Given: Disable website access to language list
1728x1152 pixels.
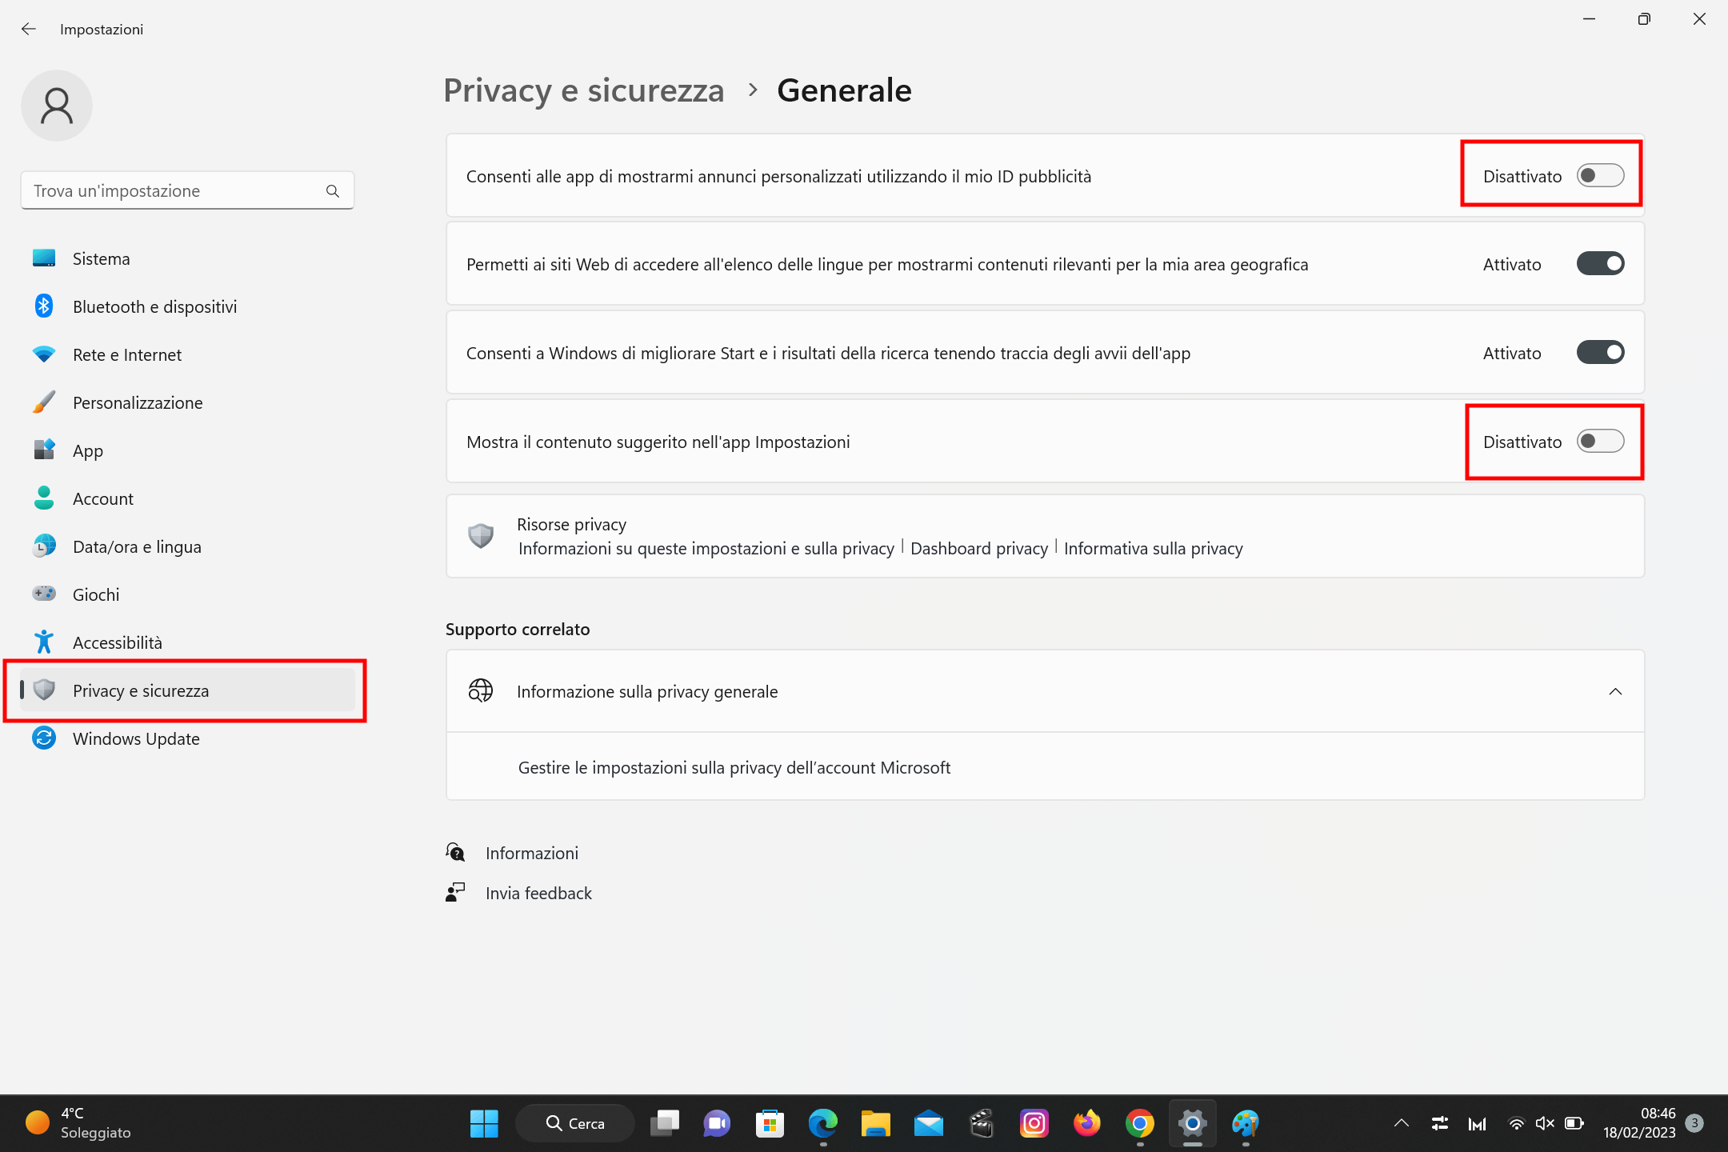Looking at the screenshot, I should click(1599, 263).
